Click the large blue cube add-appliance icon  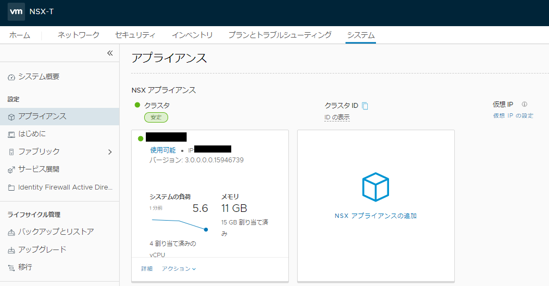[375, 187]
